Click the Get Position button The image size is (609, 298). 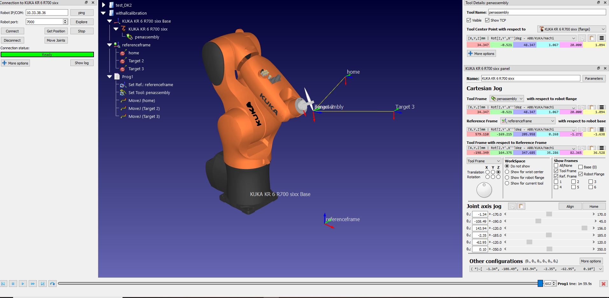click(x=56, y=31)
